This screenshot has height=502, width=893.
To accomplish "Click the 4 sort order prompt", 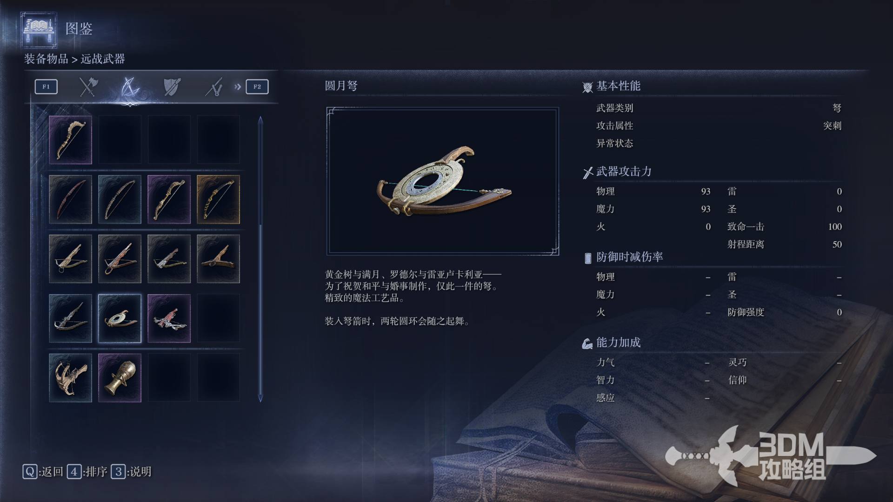I will pyautogui.click(x=87, y=472).
